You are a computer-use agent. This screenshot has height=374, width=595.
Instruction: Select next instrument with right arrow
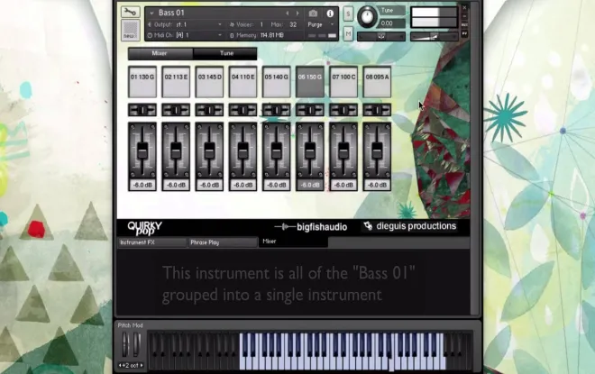click(297, 14)
